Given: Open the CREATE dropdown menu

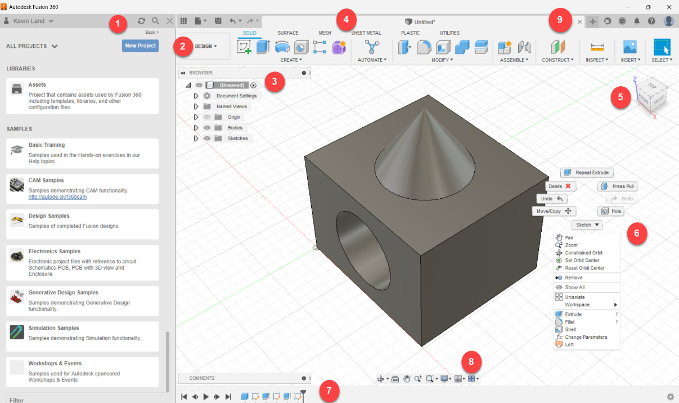Looking at the screenshot, I should (291, 60).
